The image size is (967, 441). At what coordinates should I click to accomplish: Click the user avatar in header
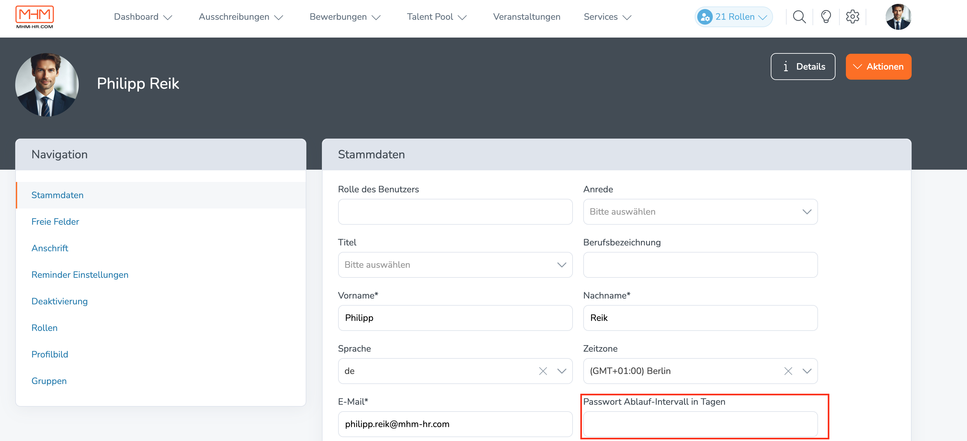[898, 17]
